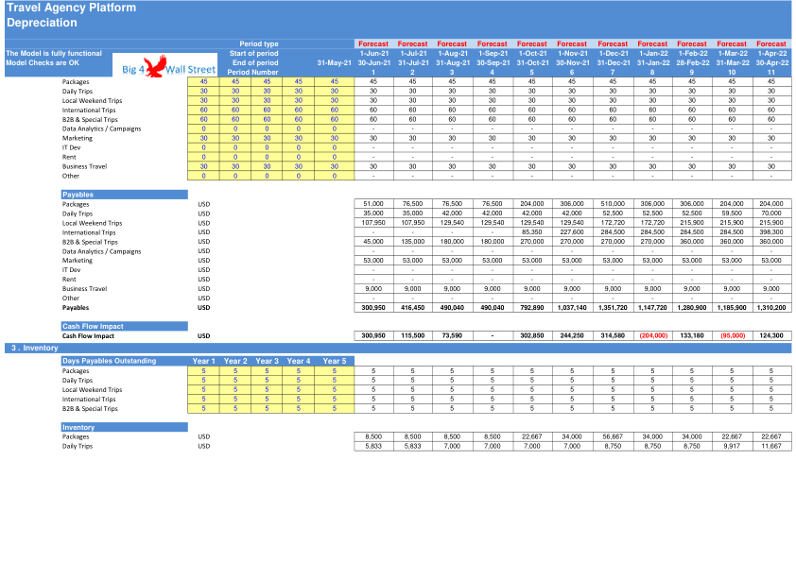This screenshot has width=796, height=563.
Task: Click the International Trips payables label
Action: coord(89,232)
